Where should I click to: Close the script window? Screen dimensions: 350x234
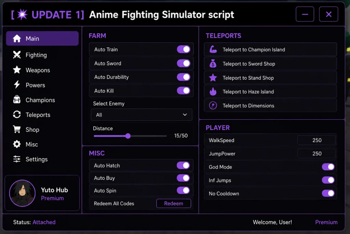coord(328,14)
